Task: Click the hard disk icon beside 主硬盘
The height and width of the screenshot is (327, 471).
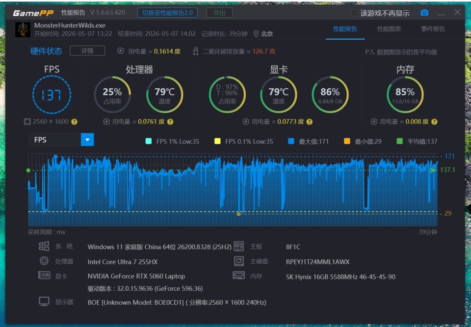Action: (x=239, y=261)
